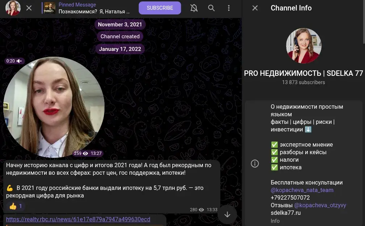Close the Channel Info panel
Screen dimensions: 365x226
click(255, 8)
